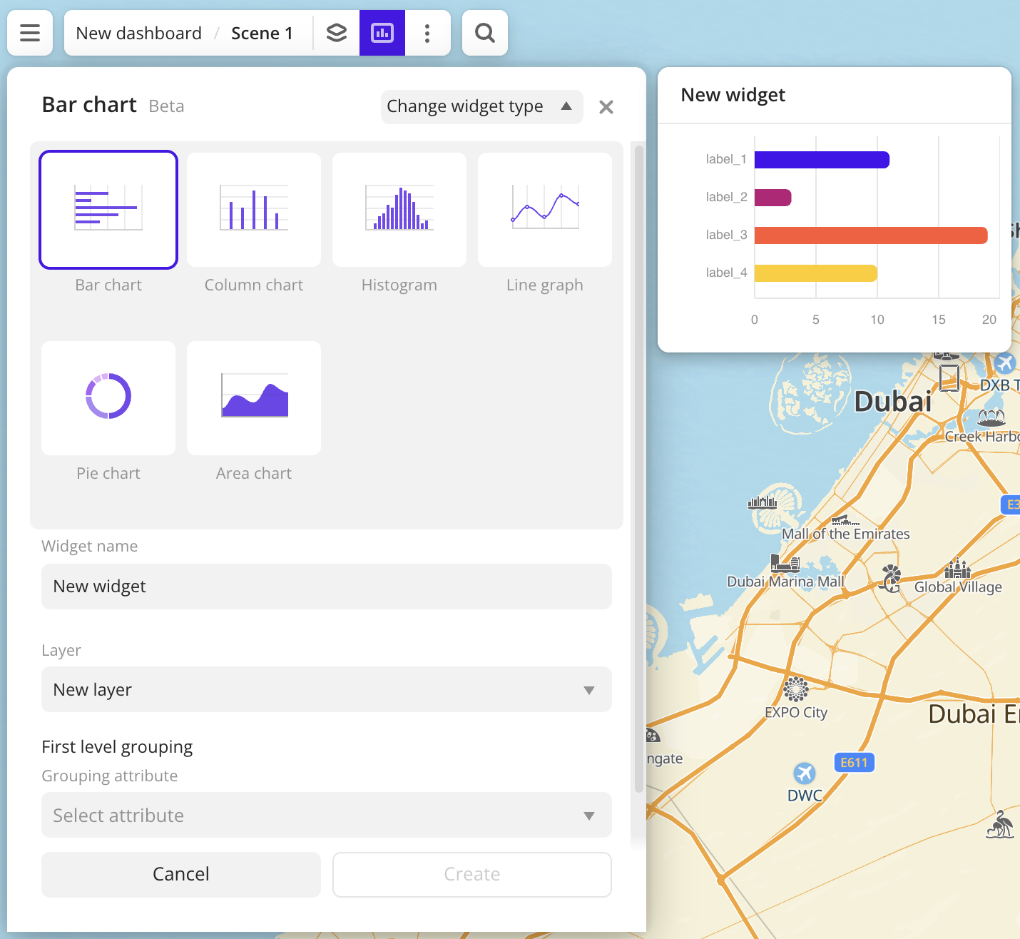Open the layers panel icon
The image size is (1020, 939).
coord(337,33)
